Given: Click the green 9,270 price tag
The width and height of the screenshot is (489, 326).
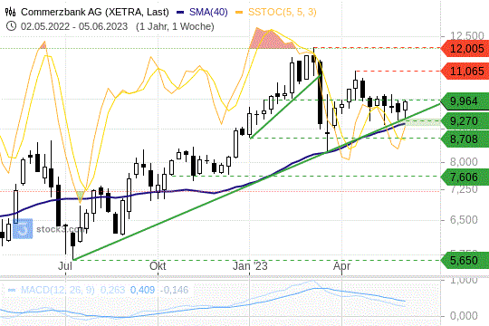Looking at the screenshot, I should (465, 121).
